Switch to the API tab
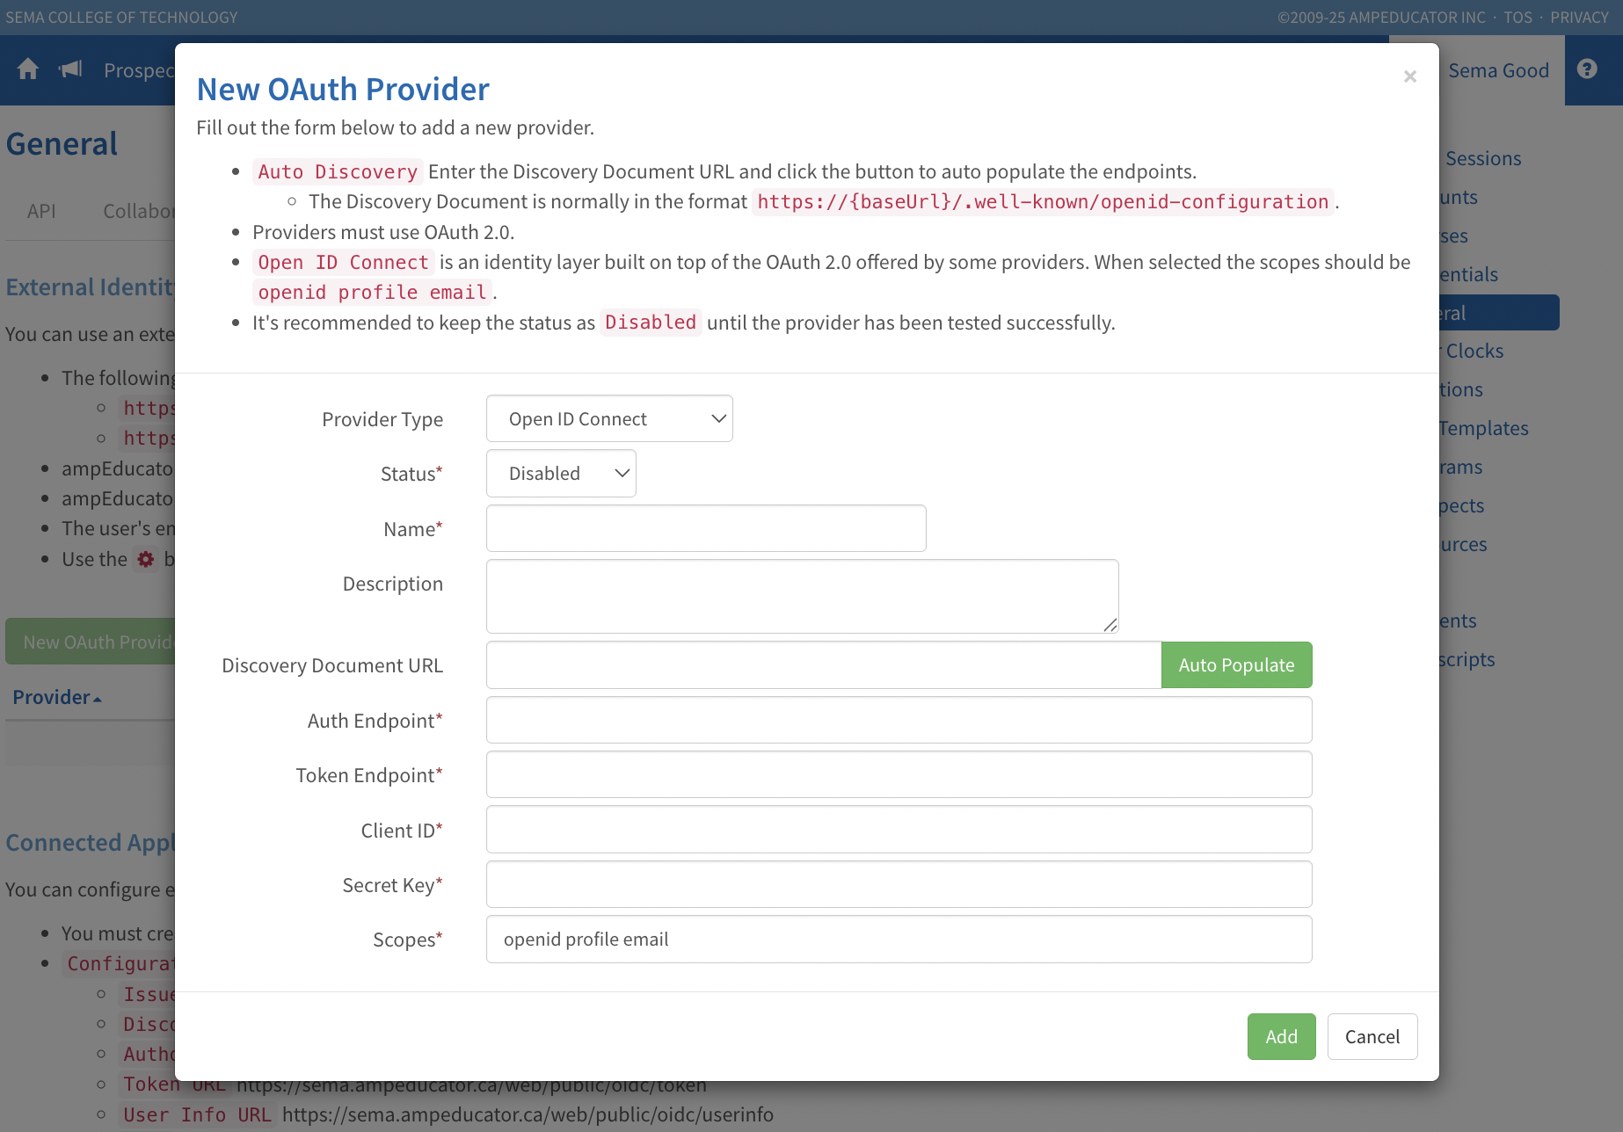 click(41, 211)
